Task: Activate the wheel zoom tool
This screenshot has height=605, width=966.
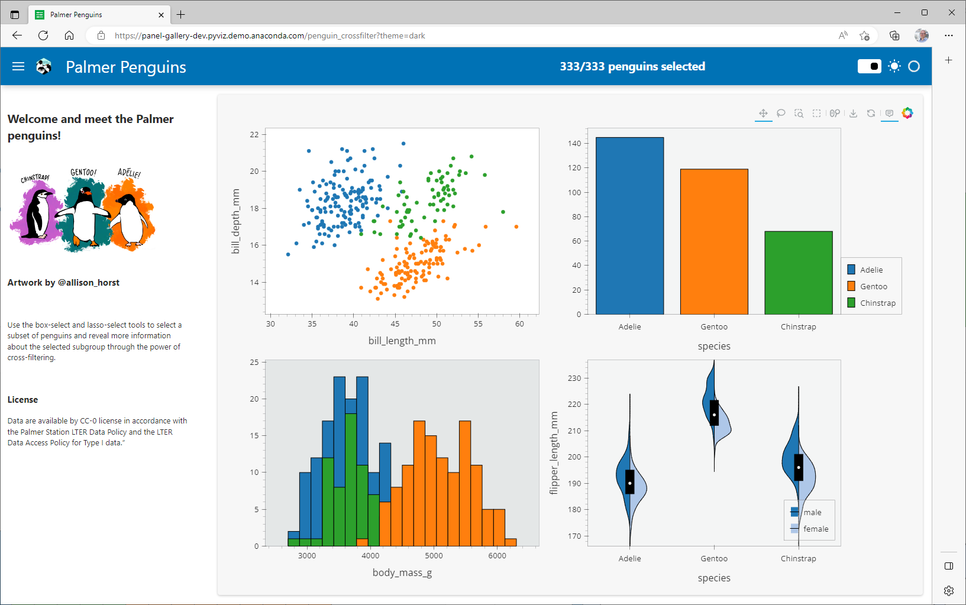Action: click(835, 113)
